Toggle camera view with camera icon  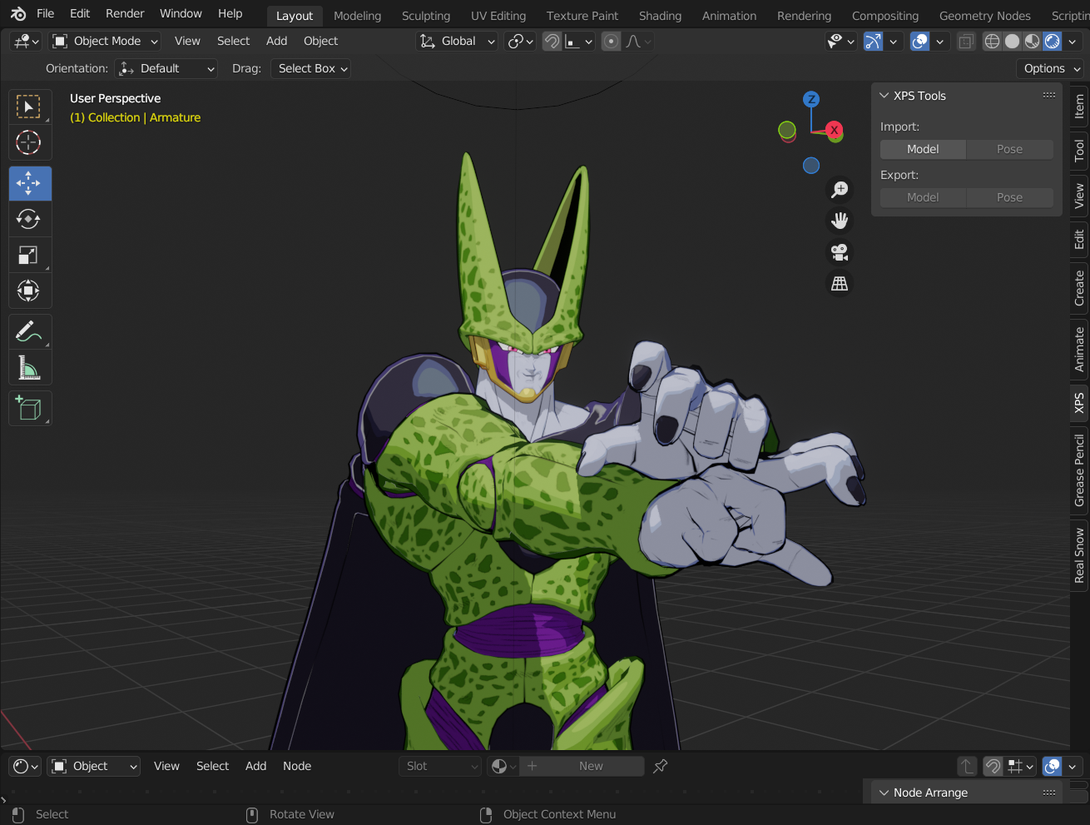(x=840, y=252)
